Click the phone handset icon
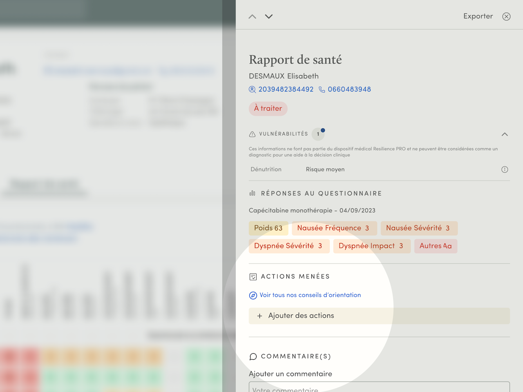Image resolution: width=523 pixels, height=392 pixels. (322, 89)
